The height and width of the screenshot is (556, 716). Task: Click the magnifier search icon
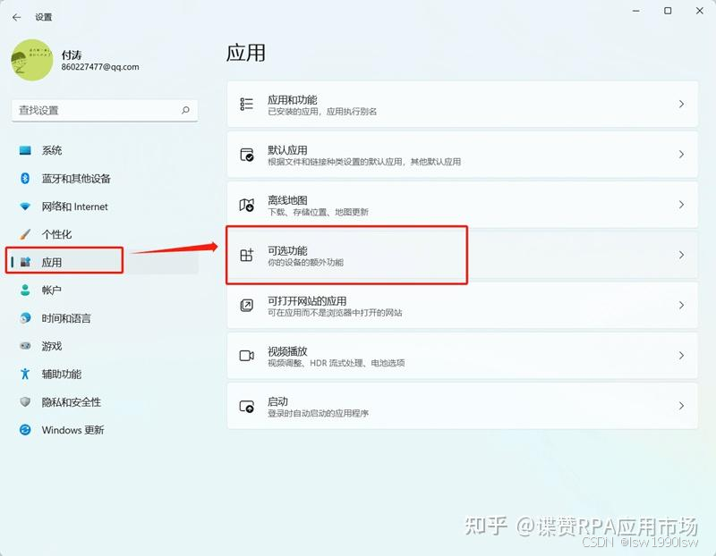185,110
